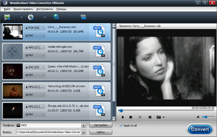Open subtitle Нет dropdown for Zhivaja.stal video
Screen dimensions: 217x137
point(35,115)
